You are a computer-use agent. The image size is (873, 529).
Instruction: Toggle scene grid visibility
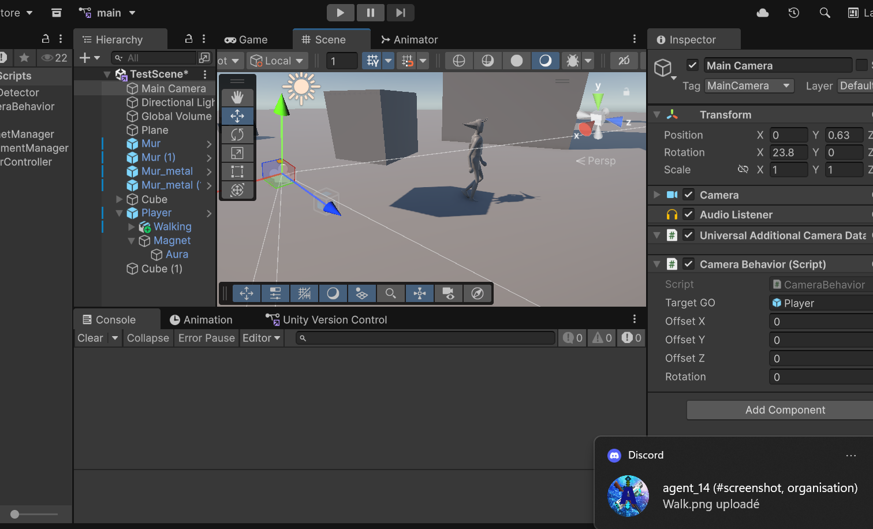[373, 61]
